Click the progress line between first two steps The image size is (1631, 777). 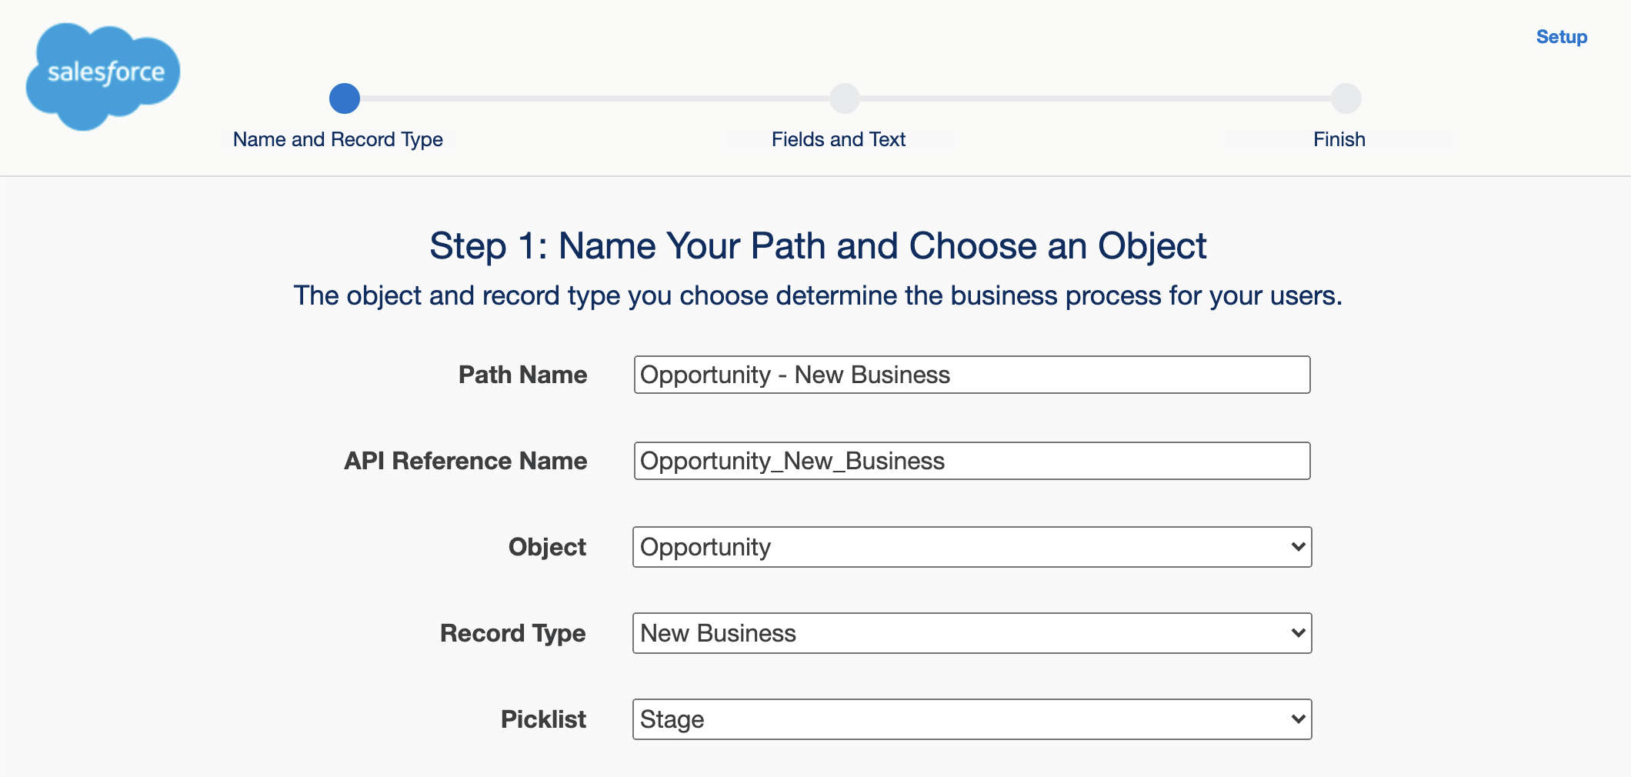pyautogui.click(x=595, y=98)
